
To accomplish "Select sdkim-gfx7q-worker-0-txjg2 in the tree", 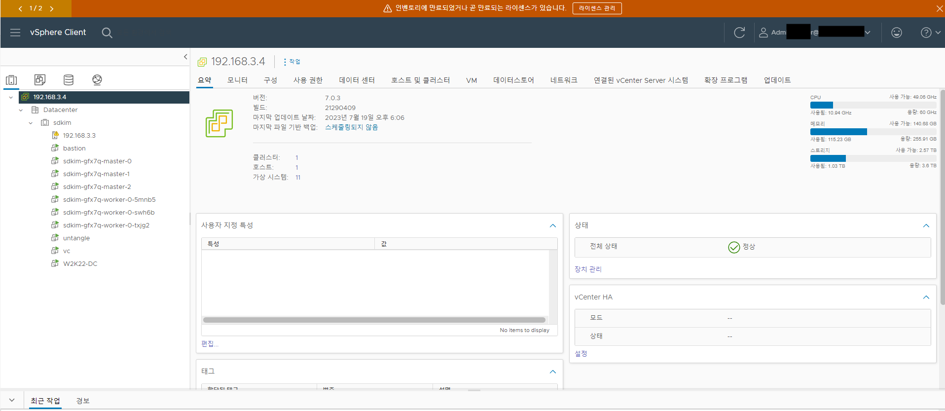I will [106, 225].
